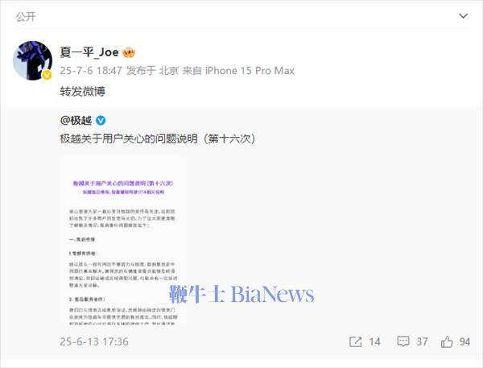Open comments via speech bubble icon

point(403,341)
